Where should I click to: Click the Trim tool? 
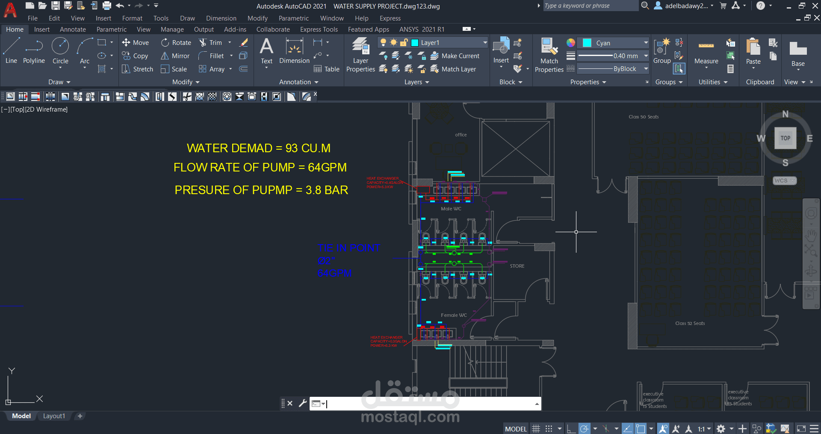tap(210, 42)
